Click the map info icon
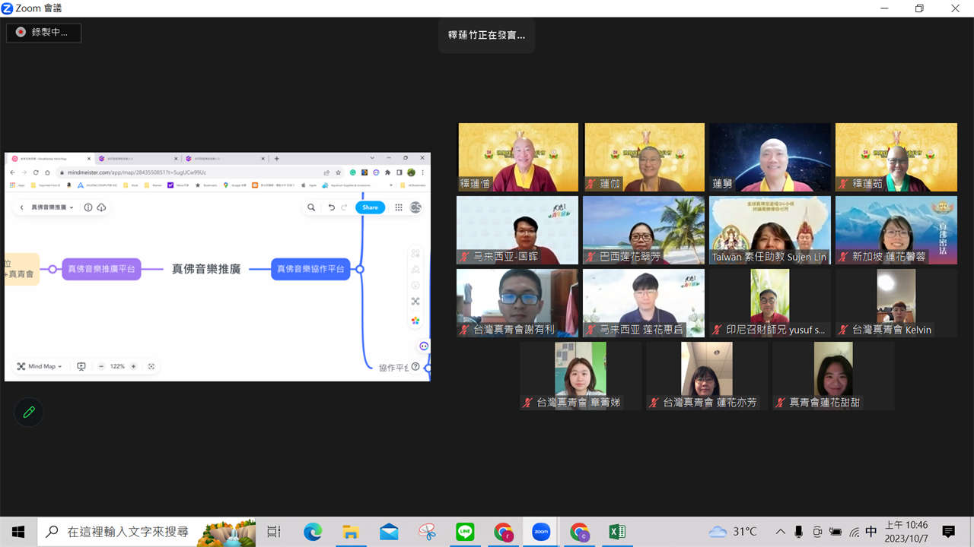The image size is (974, 547). point(88,207)
